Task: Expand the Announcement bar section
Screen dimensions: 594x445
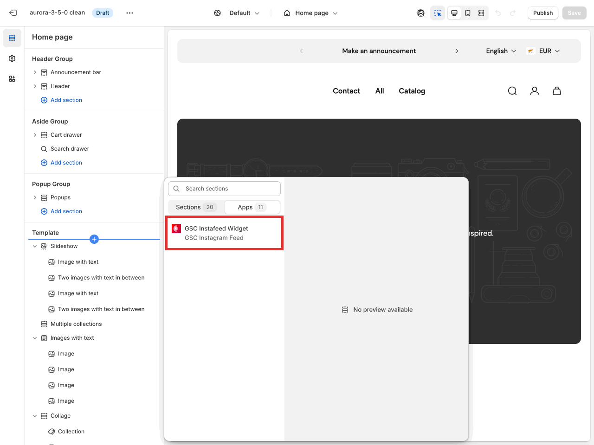Action: point(35,72)
